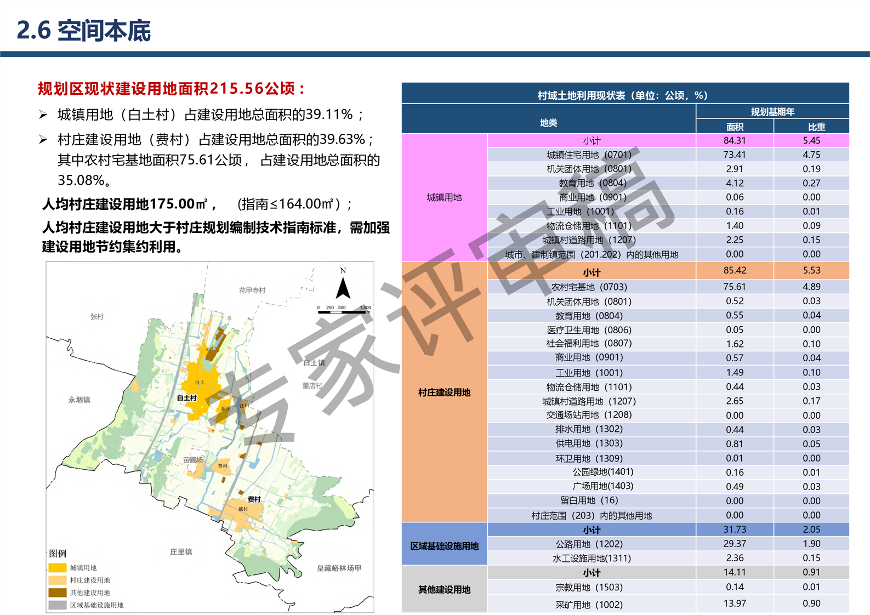Click the 采矿用地 (1002) row label
Screen dimensions: 870x615
589,605
